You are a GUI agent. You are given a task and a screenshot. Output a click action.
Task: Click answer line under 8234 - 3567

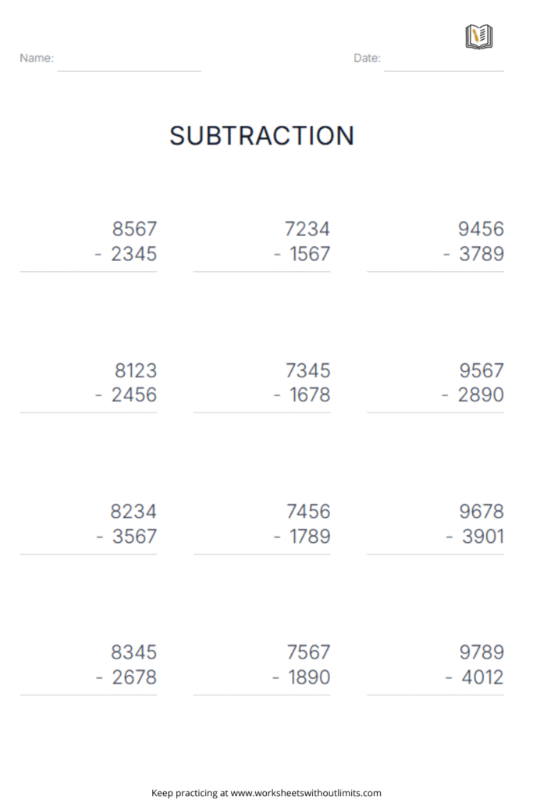coord(88,554)
